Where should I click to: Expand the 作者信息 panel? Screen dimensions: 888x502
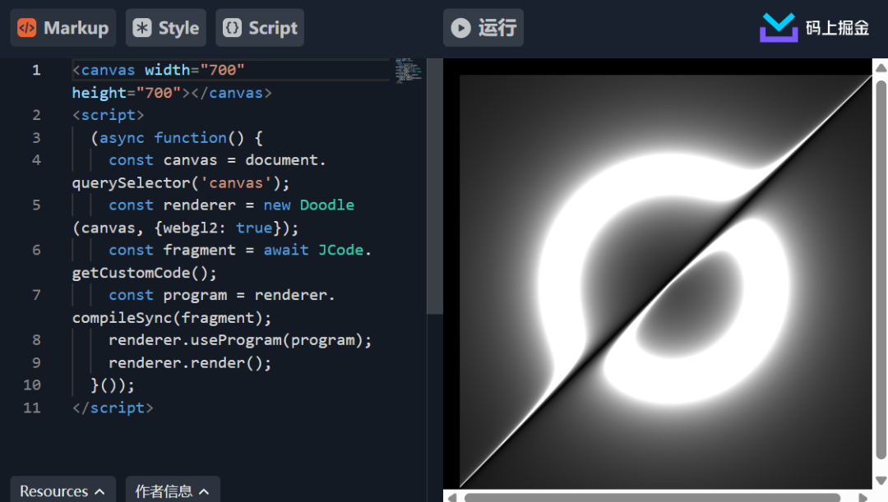(173, 490)
